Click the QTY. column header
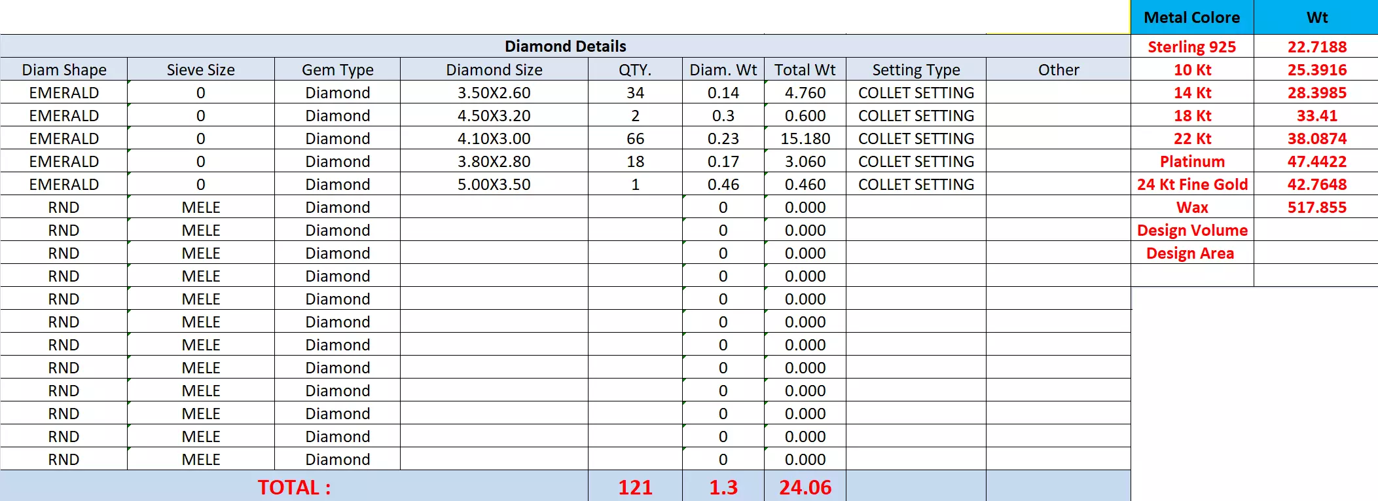The image size is (1378, 501). pos(635,69)
